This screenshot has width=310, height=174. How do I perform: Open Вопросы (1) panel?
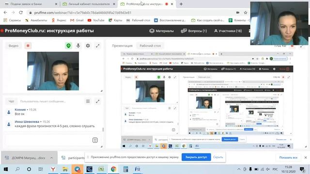[194, 31]
